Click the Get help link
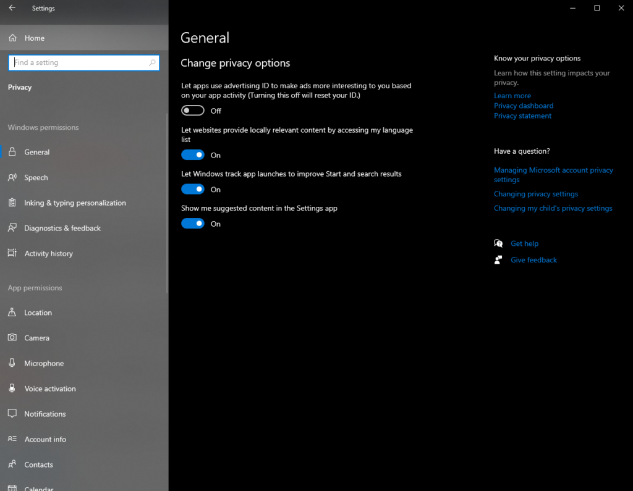This screenshot has height=491, width=633. (524, 243)
